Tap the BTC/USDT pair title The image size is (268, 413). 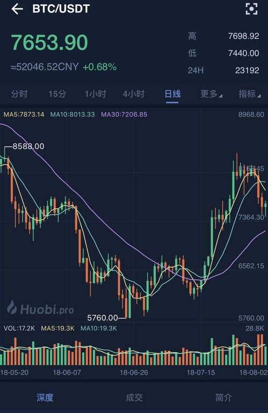point(61,9)
